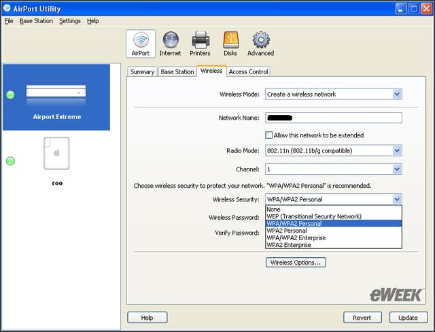
Task: Open the File menu
Action: click(x=9, y=21)
